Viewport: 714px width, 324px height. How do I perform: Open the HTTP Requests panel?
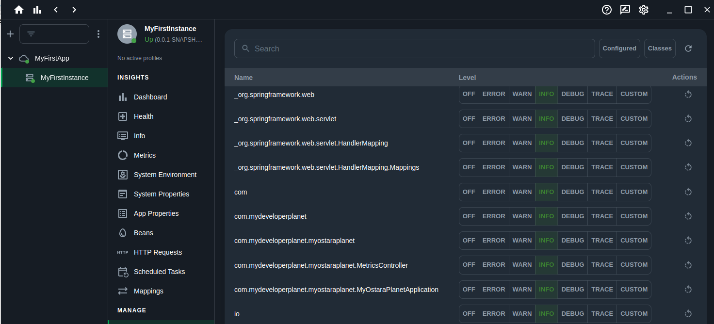click(158, 252)
